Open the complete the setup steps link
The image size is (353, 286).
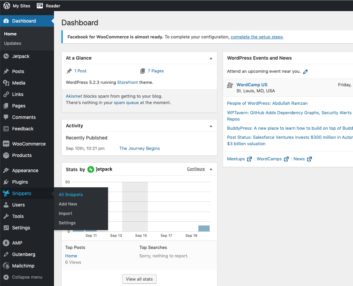point(256,37)
